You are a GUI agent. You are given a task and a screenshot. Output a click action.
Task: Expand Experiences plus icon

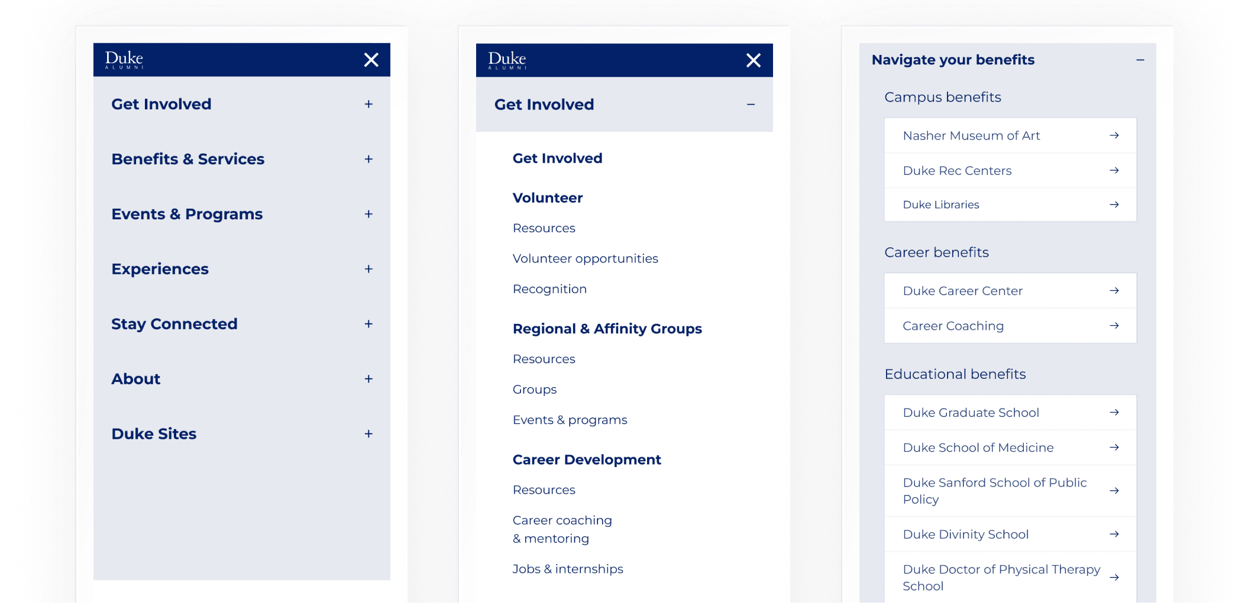368,269
